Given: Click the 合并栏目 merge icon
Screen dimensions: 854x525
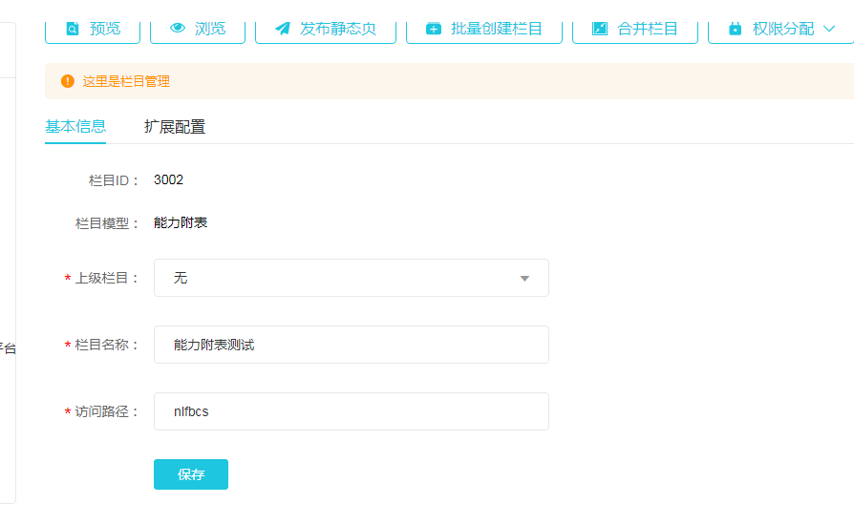Looking at the screenshot, I should click(600, 29).
